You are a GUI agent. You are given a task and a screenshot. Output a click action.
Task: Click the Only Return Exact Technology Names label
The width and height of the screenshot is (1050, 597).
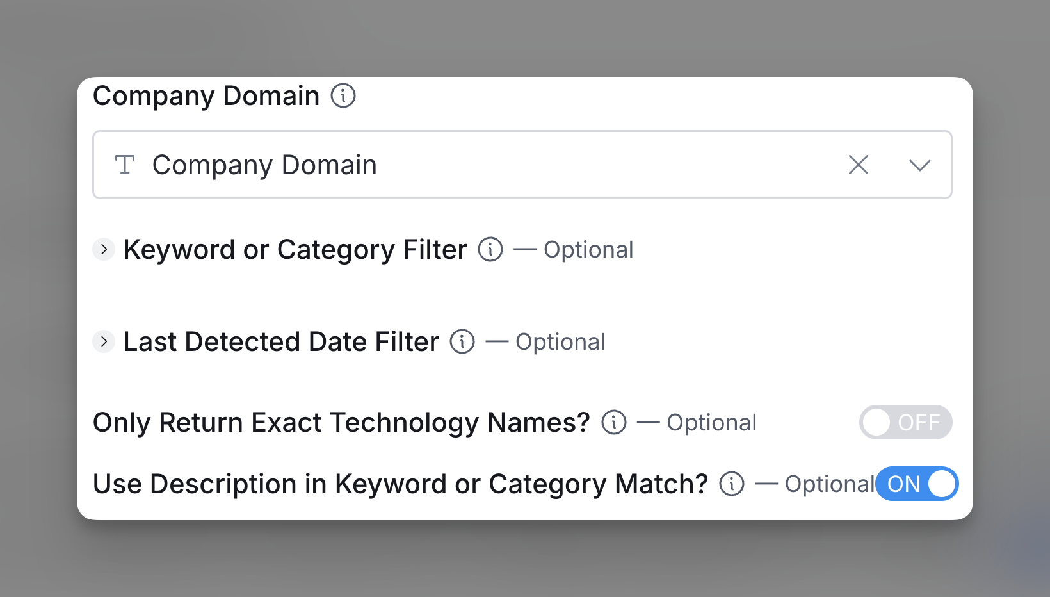[x=341, y=422]
